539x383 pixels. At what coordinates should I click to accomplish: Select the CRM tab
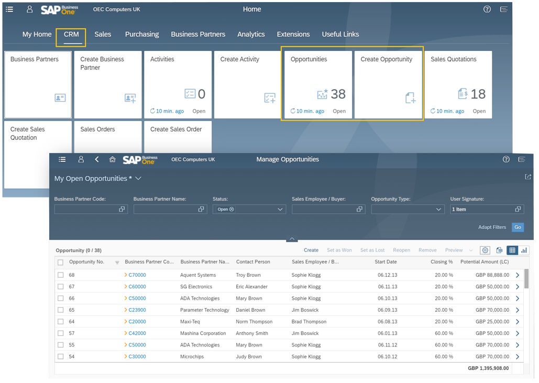[71, 35]
